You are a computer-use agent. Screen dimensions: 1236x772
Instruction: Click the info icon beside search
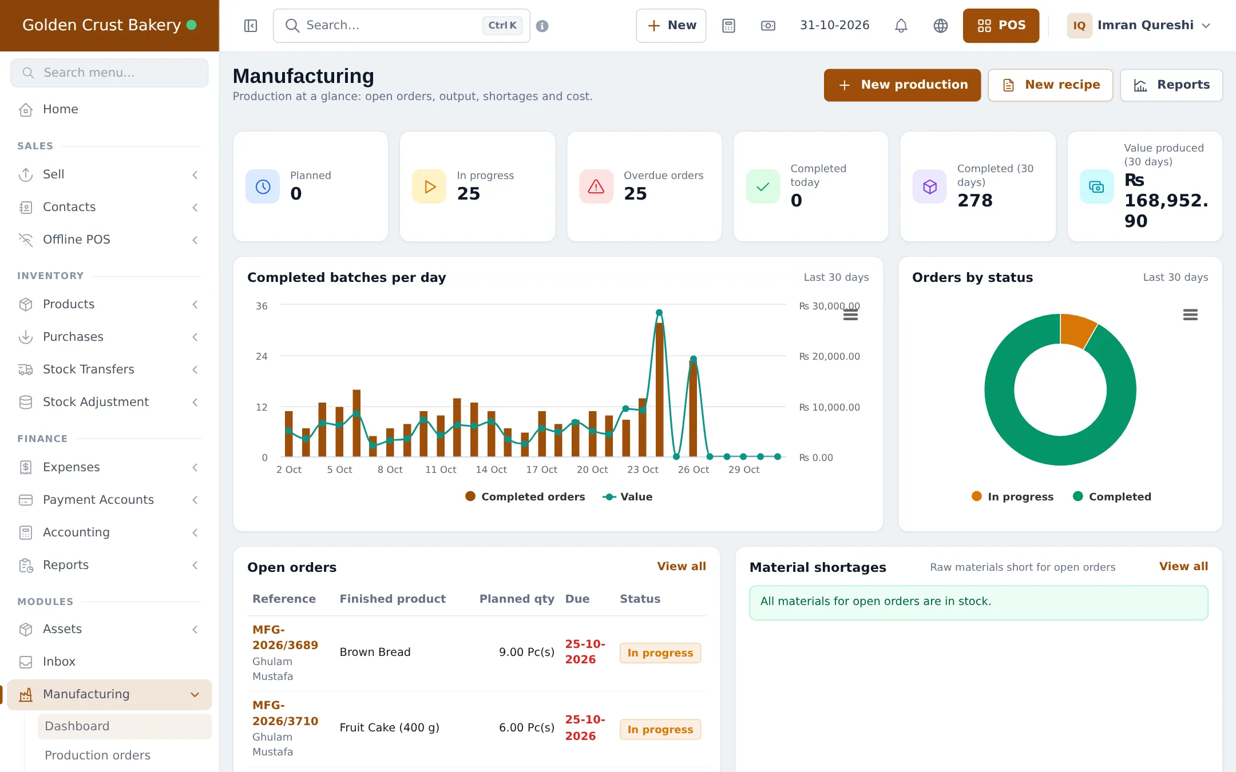[x=542, y=26]
